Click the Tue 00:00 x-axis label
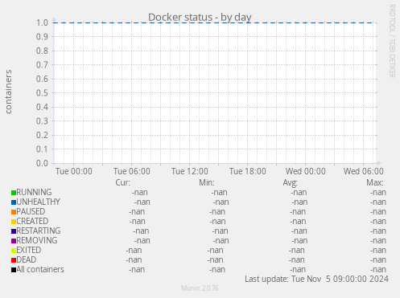Viewport: 400px width, 298px height. 74,171
